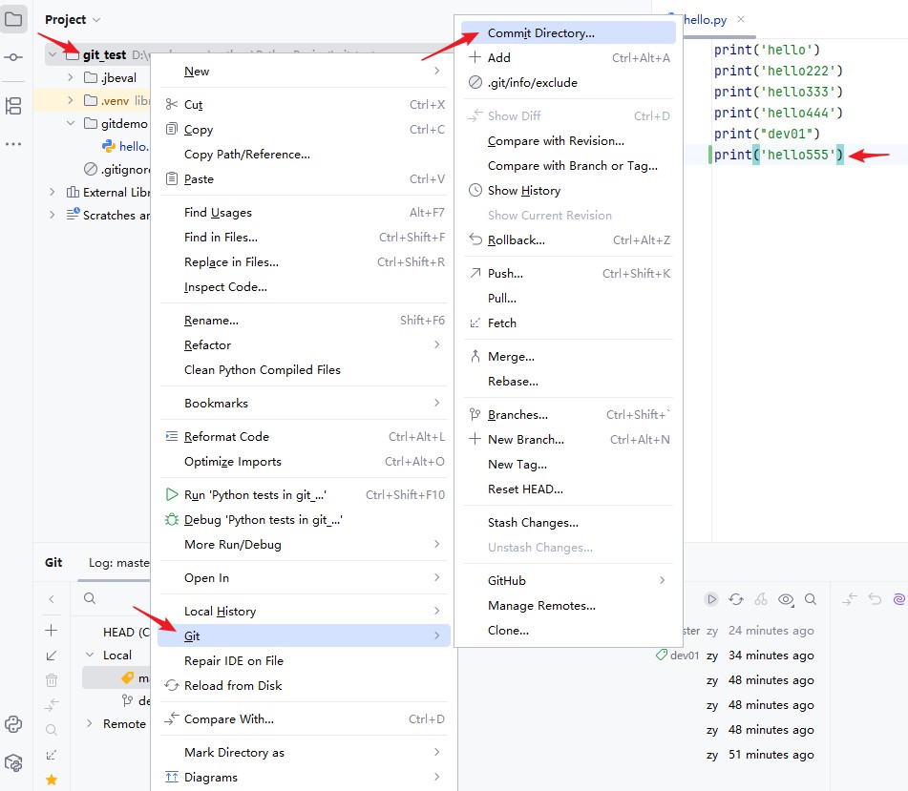Expand the .jbeval folder

(x=70, y=77)
